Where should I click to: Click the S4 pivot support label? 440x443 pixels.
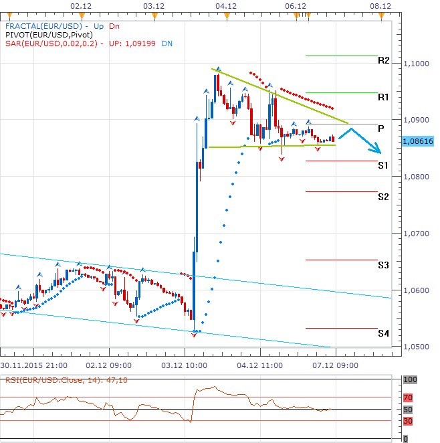tap(383, 333)
